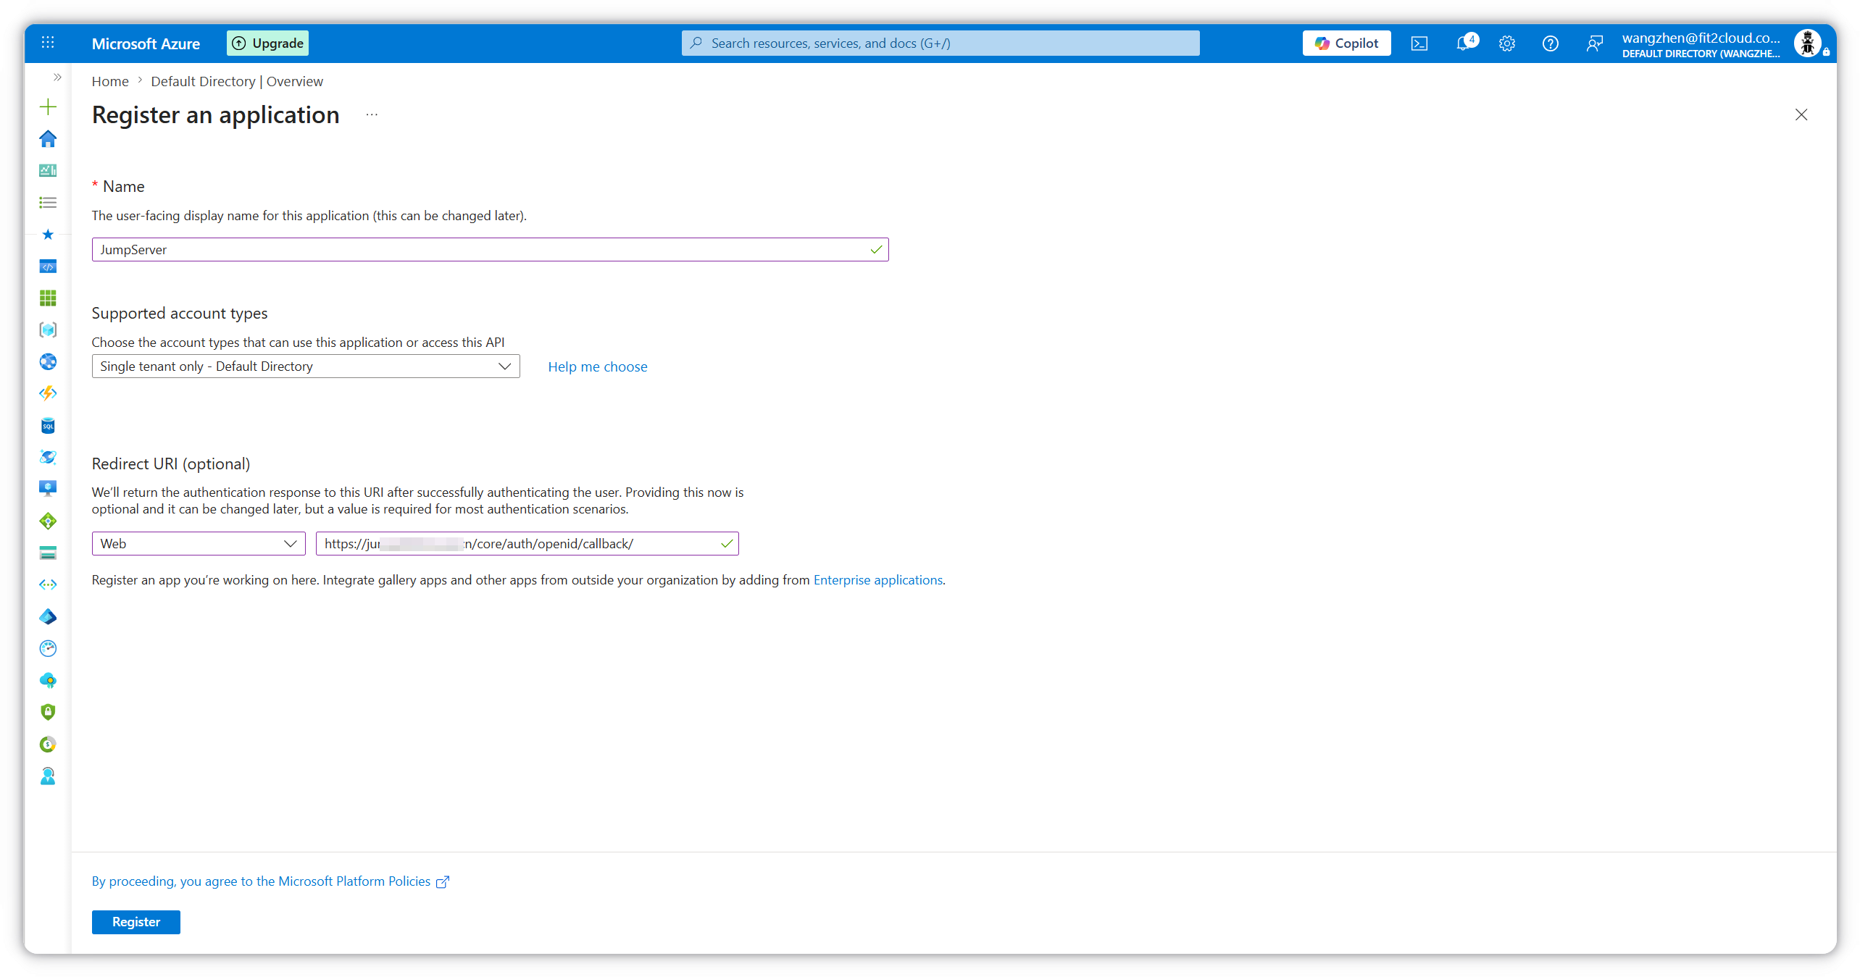Open Monitor gauge icon in sidebar
This screenshot has height=977, width=1860.
click(x=48, y=648)
